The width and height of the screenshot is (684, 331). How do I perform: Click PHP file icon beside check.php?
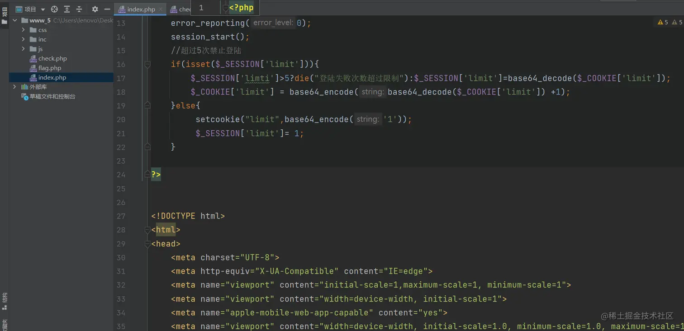33,59
